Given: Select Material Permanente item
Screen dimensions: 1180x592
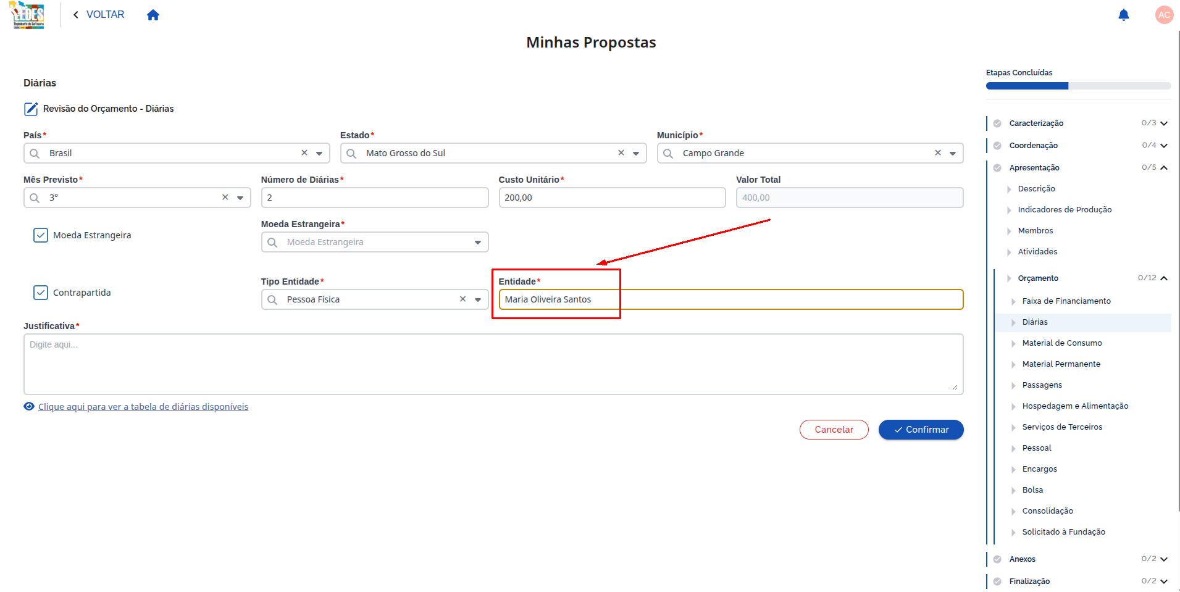Looking at the screenshot, I should 1061,364.
